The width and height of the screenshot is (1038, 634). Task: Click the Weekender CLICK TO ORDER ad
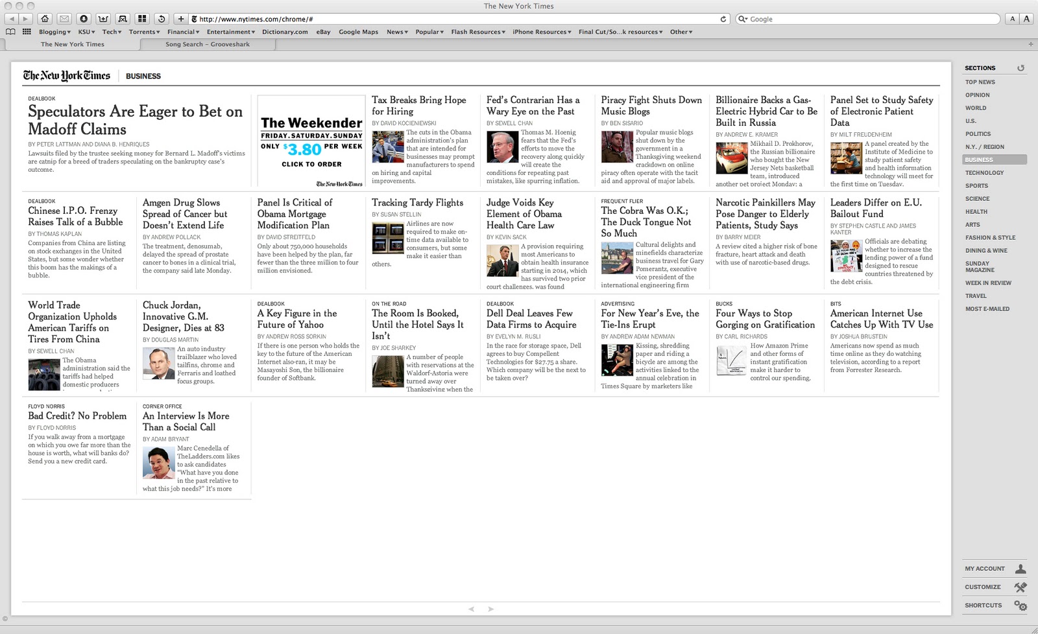pos(311,141)
